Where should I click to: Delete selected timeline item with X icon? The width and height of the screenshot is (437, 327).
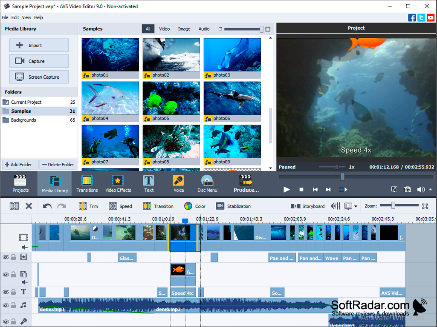29,206
